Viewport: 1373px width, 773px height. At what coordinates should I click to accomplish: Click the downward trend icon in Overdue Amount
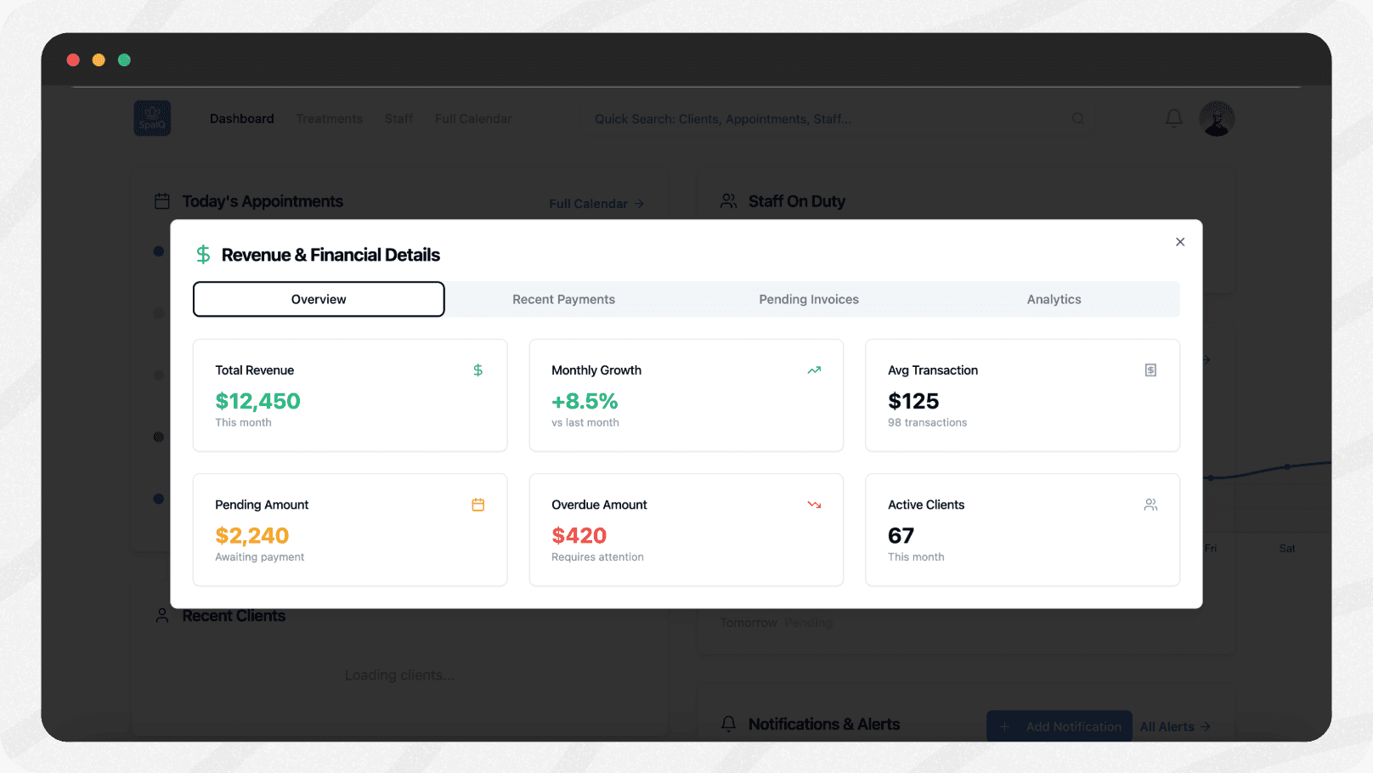[x=814, y=505]
